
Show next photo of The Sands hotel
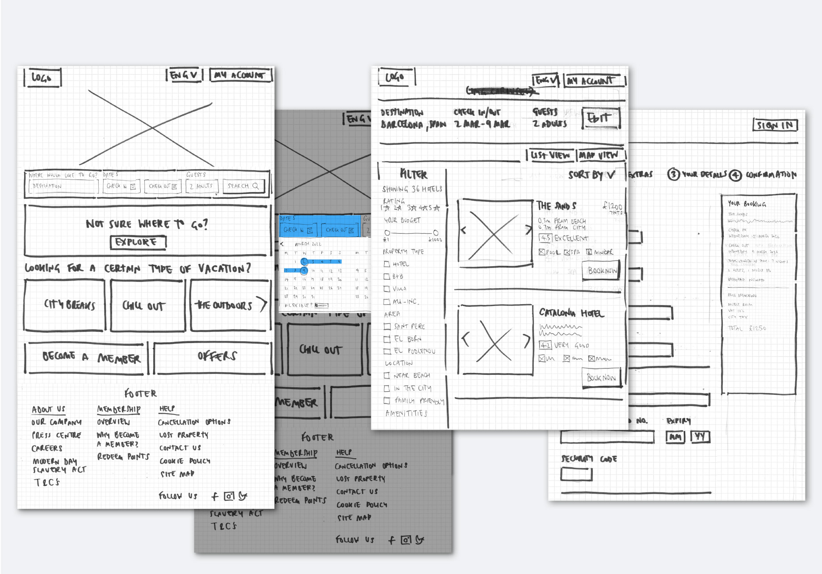tap(528, 229)
